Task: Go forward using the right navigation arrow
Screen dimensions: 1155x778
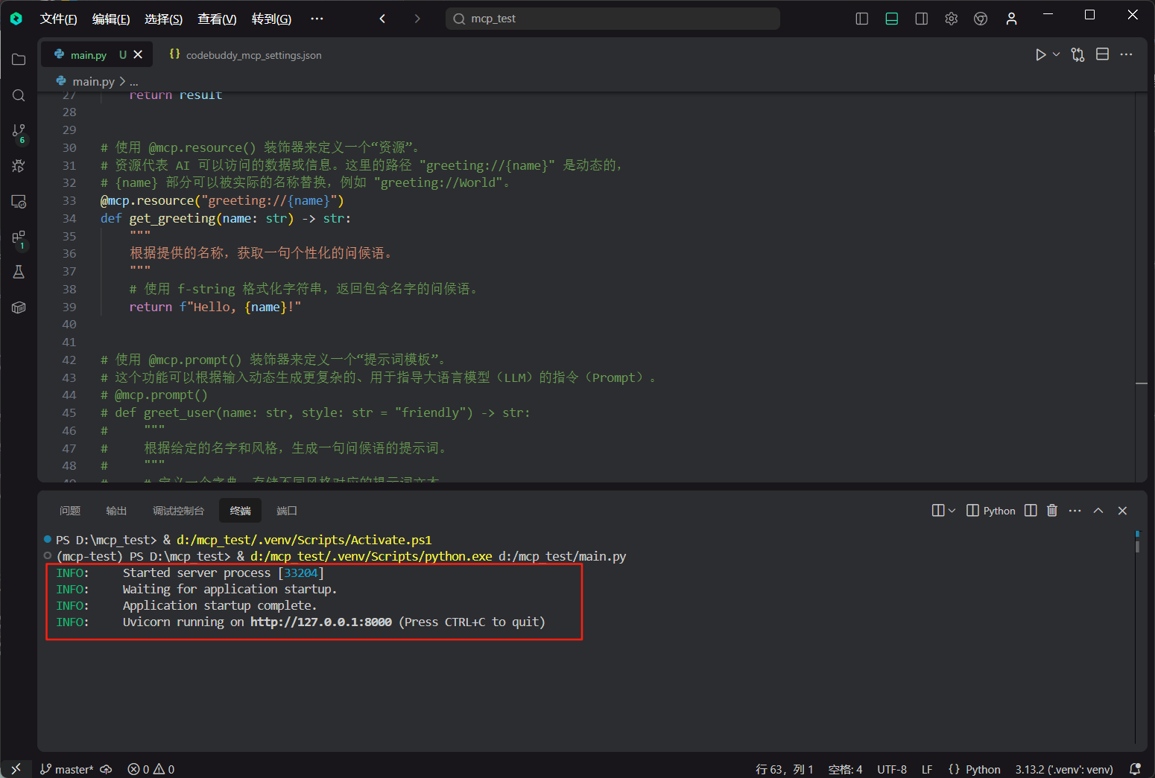Action: [x=417, y=19]
